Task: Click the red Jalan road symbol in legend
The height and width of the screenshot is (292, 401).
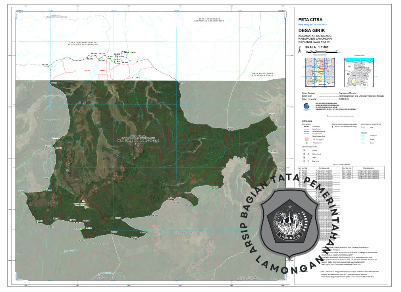Action: (x=364, y=127)
